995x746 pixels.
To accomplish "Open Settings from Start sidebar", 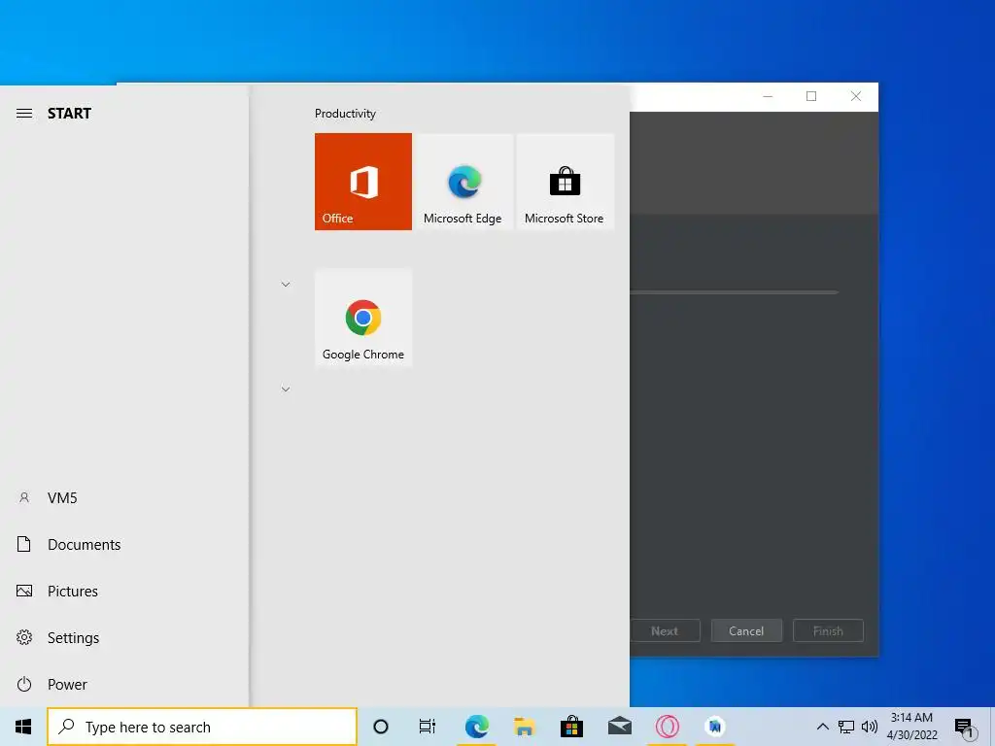I will [x=124, y=637].
